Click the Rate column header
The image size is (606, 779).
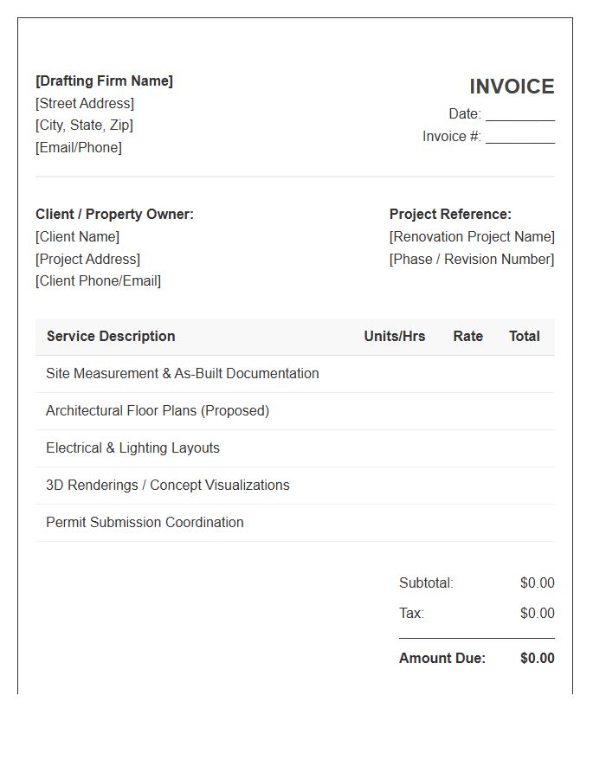pos(467,337)
